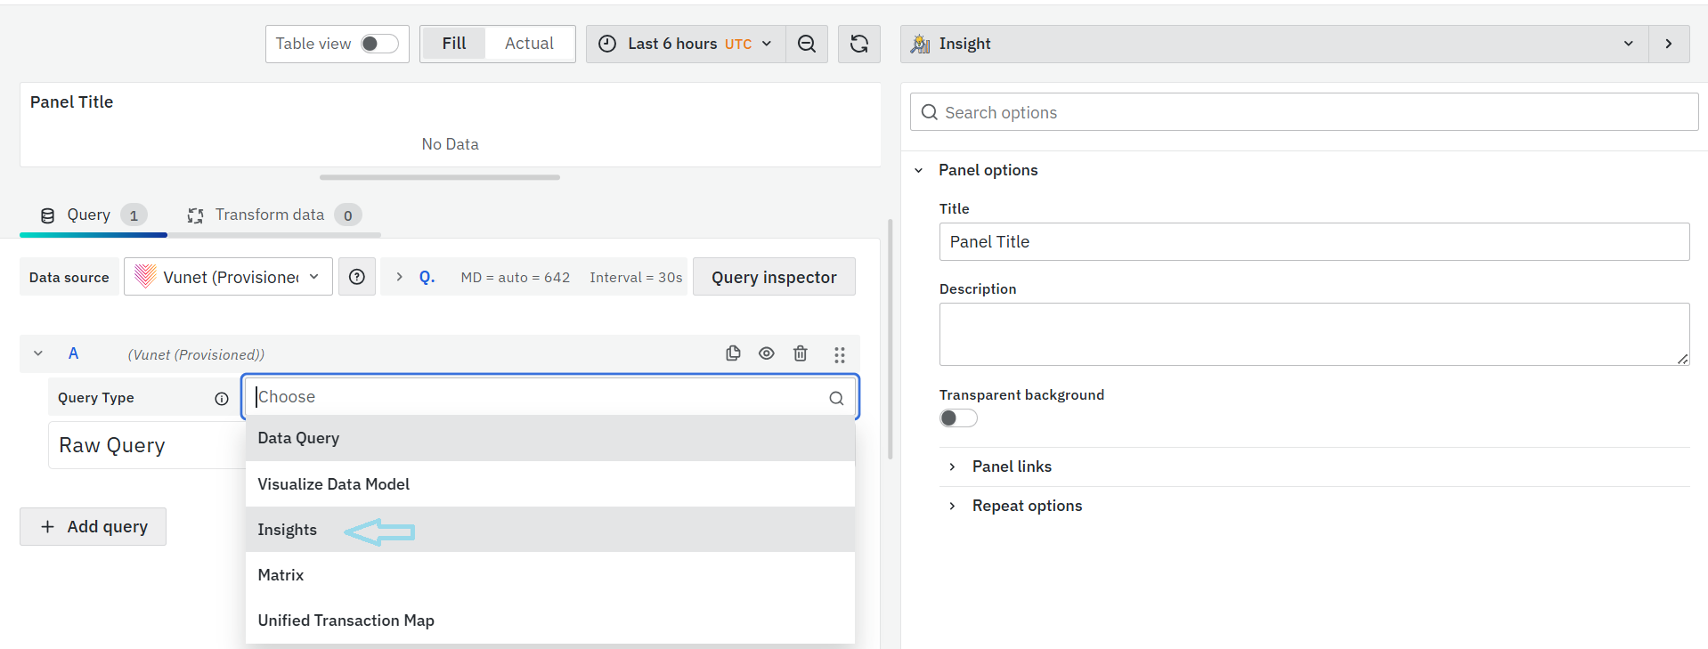Toggle the Table view switch
This screenshot has width=1708, height=649.
(x=379, y=44)
